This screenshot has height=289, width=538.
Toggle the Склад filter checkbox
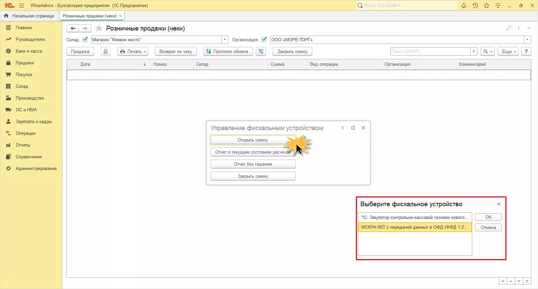85,40
